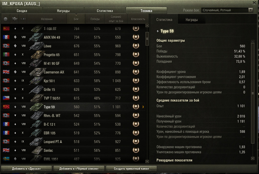
Task: Click the statistics panel scrollbar handle
Action: 253,93
